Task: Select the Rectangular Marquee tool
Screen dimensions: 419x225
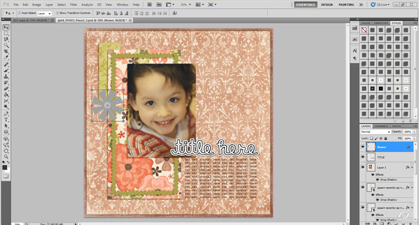Action: 6,34
